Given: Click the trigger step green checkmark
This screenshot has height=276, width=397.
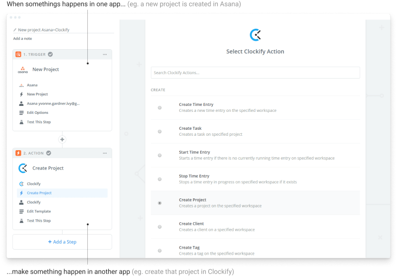Looking at the screenshot, I should click(x=51, y=54).
